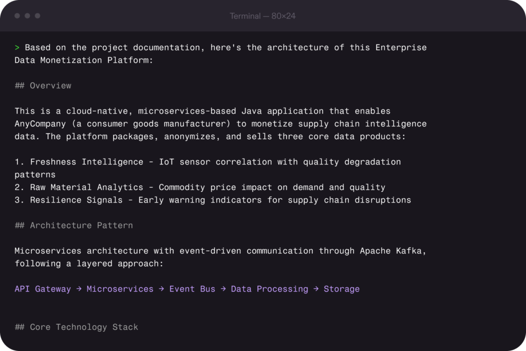Select the Core Technology Stack heading

click(76, 327)
